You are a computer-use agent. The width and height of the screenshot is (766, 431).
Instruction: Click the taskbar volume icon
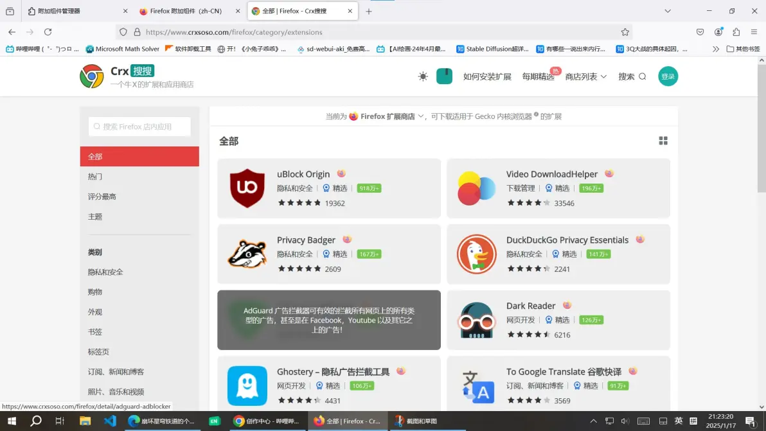pos(625,421)
